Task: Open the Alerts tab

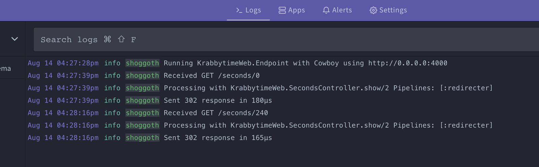Action: [x=337, y=10]
